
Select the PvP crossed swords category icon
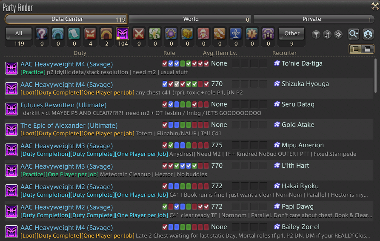[x=139, y=34]
